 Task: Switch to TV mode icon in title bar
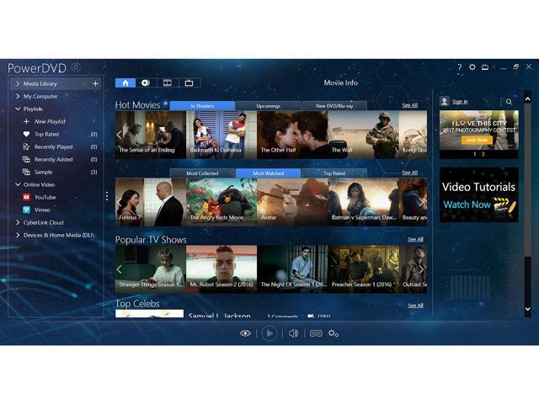[x=485, y=67]
